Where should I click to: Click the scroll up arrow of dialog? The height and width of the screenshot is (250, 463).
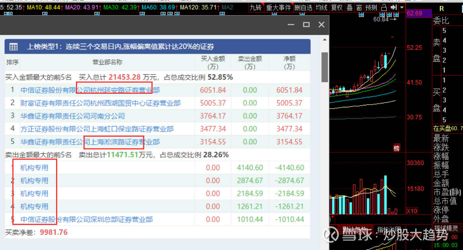[325, 40]
